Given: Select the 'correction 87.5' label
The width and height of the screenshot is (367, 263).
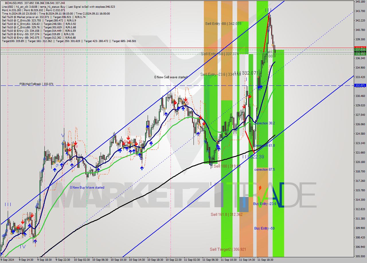Looking at the screenshot, I should point(265,170).
